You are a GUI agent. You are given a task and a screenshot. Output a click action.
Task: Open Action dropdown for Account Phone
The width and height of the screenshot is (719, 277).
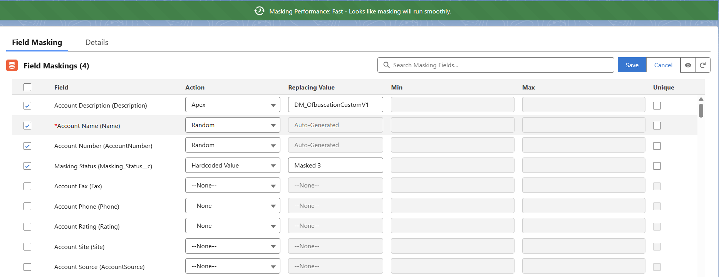(233, 206)
